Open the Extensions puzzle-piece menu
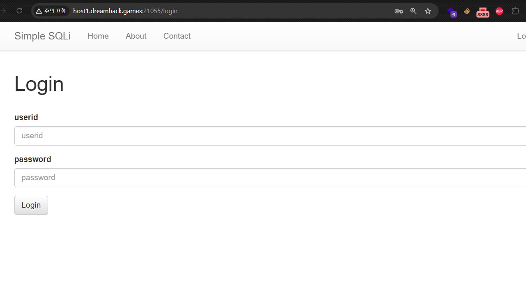The height and width of the screenshot is (287, 526). (515, 11)
